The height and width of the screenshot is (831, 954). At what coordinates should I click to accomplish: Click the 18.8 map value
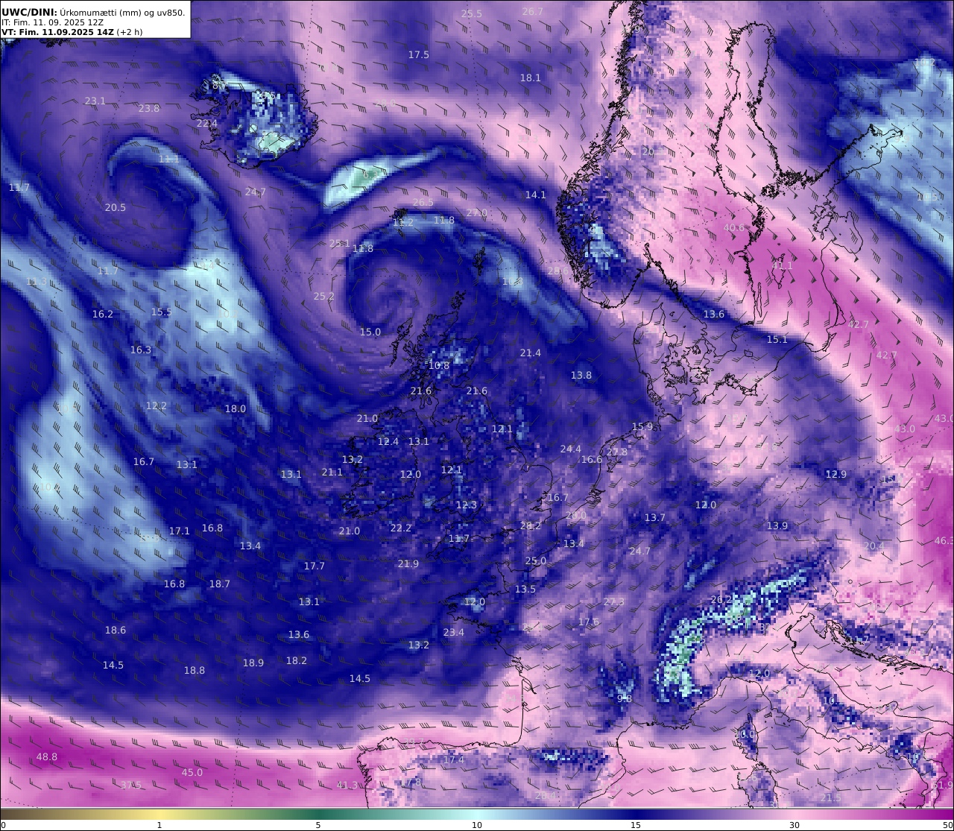click(x=195, y=671)
